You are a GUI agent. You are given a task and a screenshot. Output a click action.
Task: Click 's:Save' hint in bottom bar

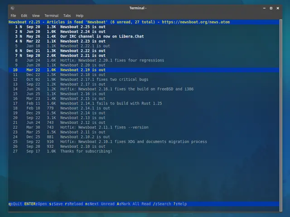[56, 204]
